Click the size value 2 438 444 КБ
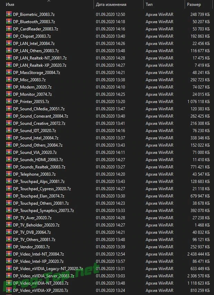Image resolution: width=214 pixels, height=295 pixels. coord(198,254)
